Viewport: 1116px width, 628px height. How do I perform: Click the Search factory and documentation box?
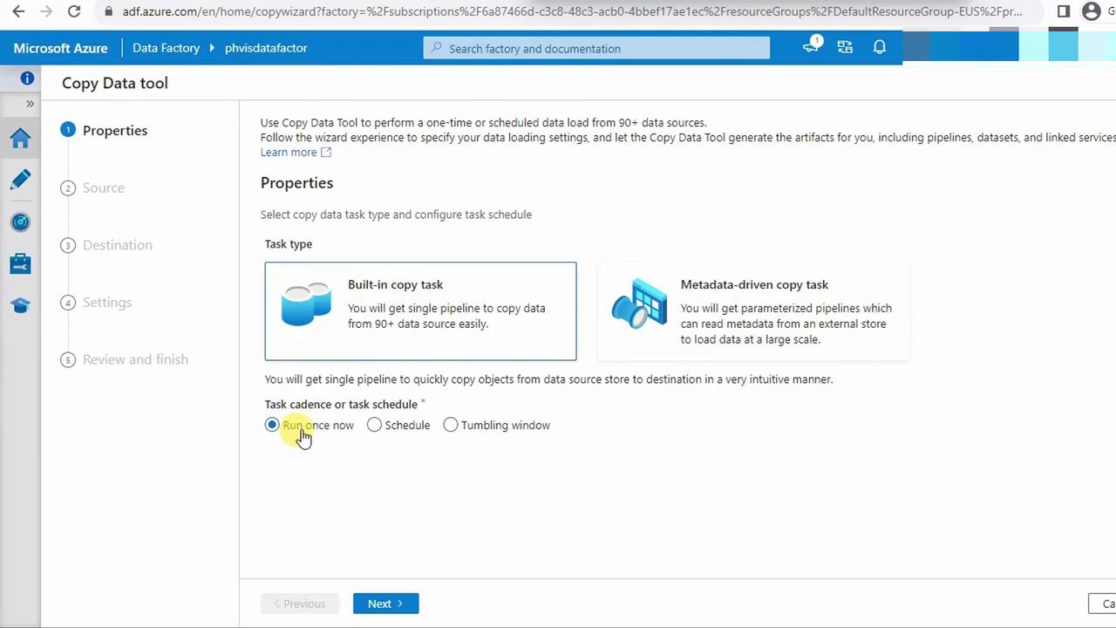pyautogui.click(x=596, y=49)
